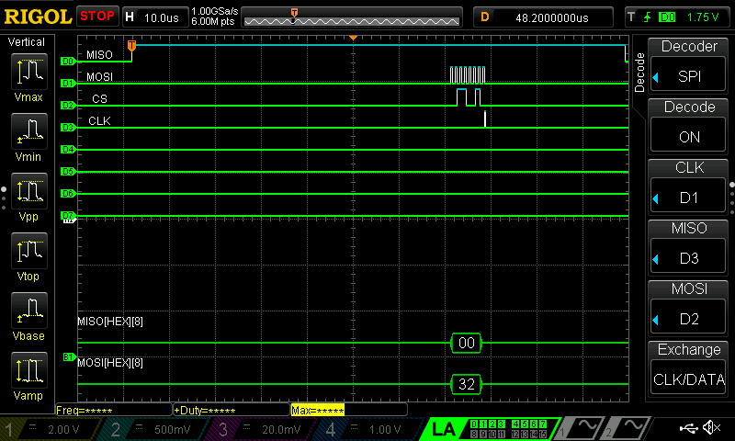Click the CS channel label
Image resolution: width=735 pixels, height=441 pixels.
coord(99,99)
